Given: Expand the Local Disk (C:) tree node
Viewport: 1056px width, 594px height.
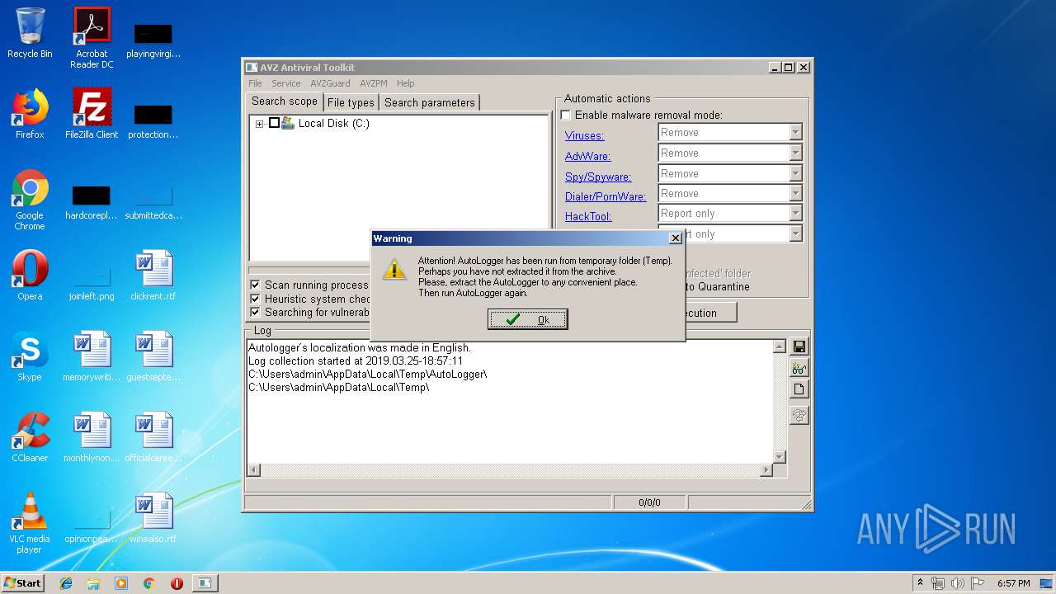Looking at the screenshot, I should point(259,124).
